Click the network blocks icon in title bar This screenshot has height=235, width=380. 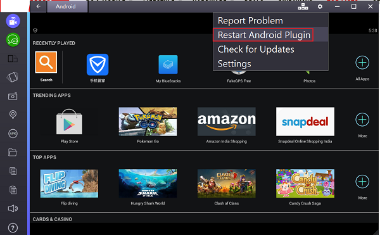[303, 6]
